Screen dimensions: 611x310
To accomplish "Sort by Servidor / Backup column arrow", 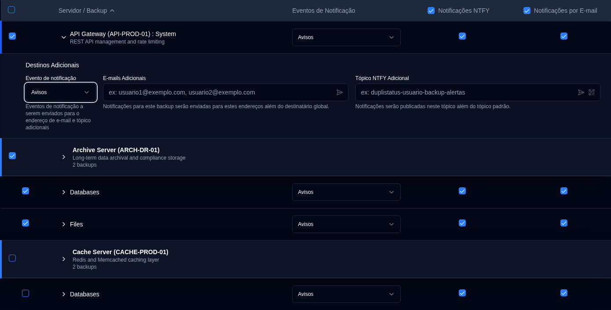I will coord(112,11).
